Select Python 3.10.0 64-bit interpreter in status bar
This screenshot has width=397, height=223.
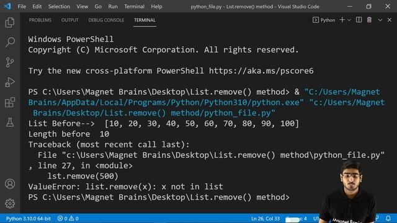(x=28, y=219)
